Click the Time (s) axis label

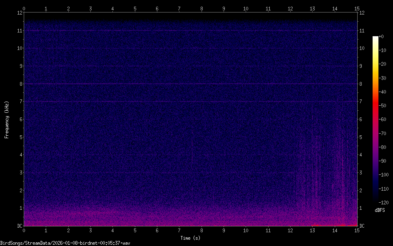[190, 238]
